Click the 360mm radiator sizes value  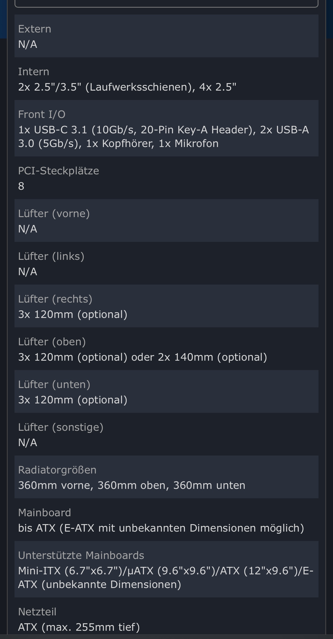point(131,485)
